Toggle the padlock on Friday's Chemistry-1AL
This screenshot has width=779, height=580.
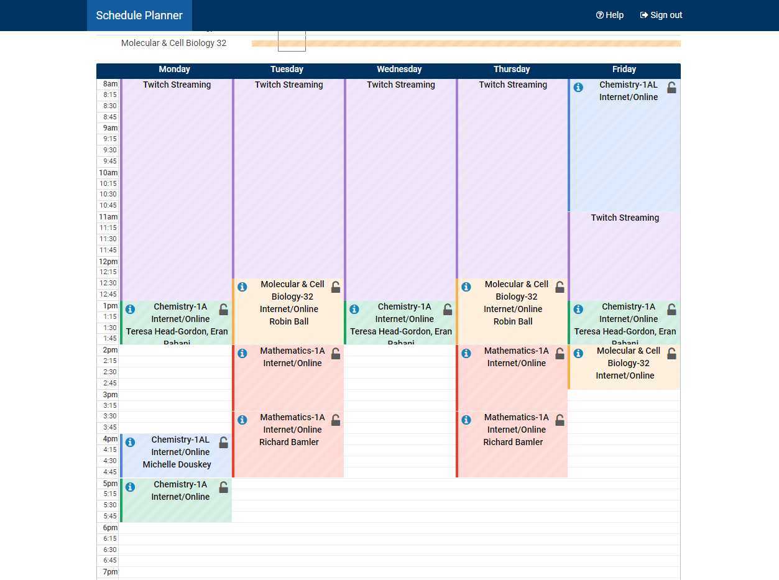[x=671, y=88]
